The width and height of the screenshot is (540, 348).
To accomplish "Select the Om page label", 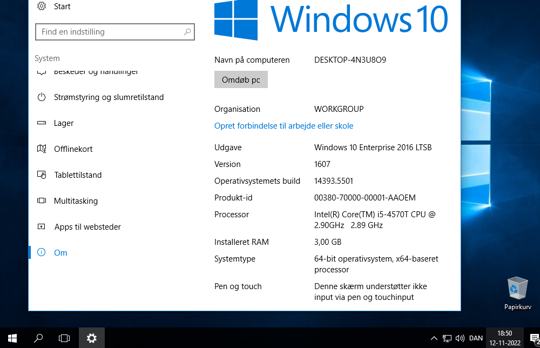I will click(60, 252).
